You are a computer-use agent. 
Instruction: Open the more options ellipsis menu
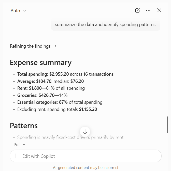(x=148, y=10)
